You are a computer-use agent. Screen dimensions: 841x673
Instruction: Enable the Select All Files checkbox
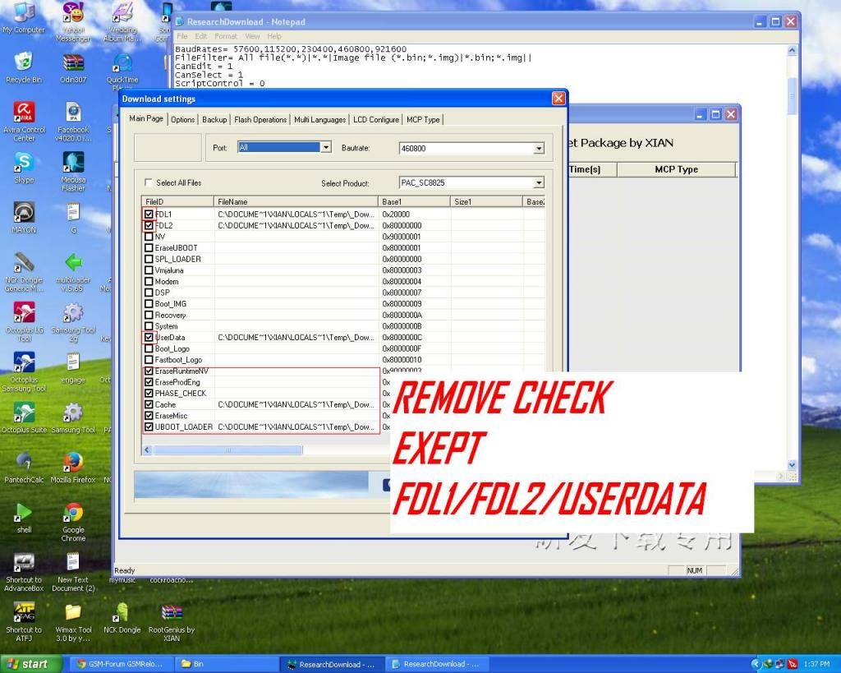tap(149, 182)
